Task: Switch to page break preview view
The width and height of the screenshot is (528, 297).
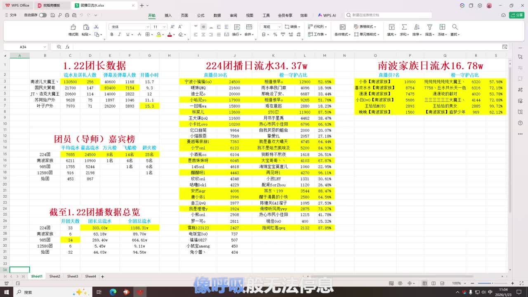Action: pyautogui.click(x=434, y=283)
